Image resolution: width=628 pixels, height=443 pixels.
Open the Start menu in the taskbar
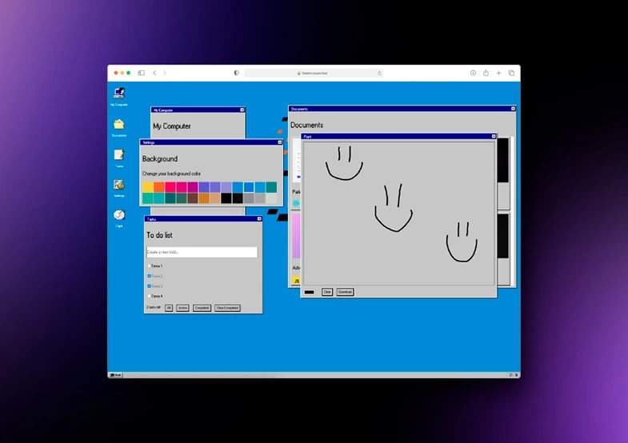(116, 374)
